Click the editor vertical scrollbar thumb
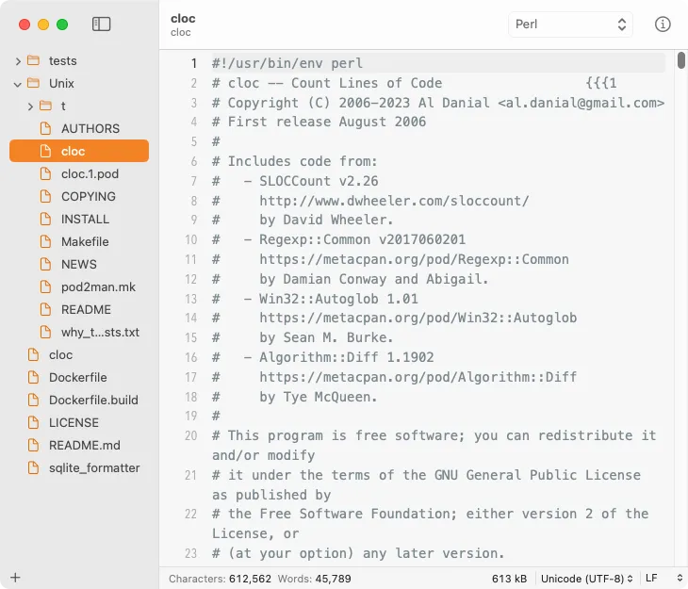688x589 pixels. pyautogui.click(x=680, y=60)
